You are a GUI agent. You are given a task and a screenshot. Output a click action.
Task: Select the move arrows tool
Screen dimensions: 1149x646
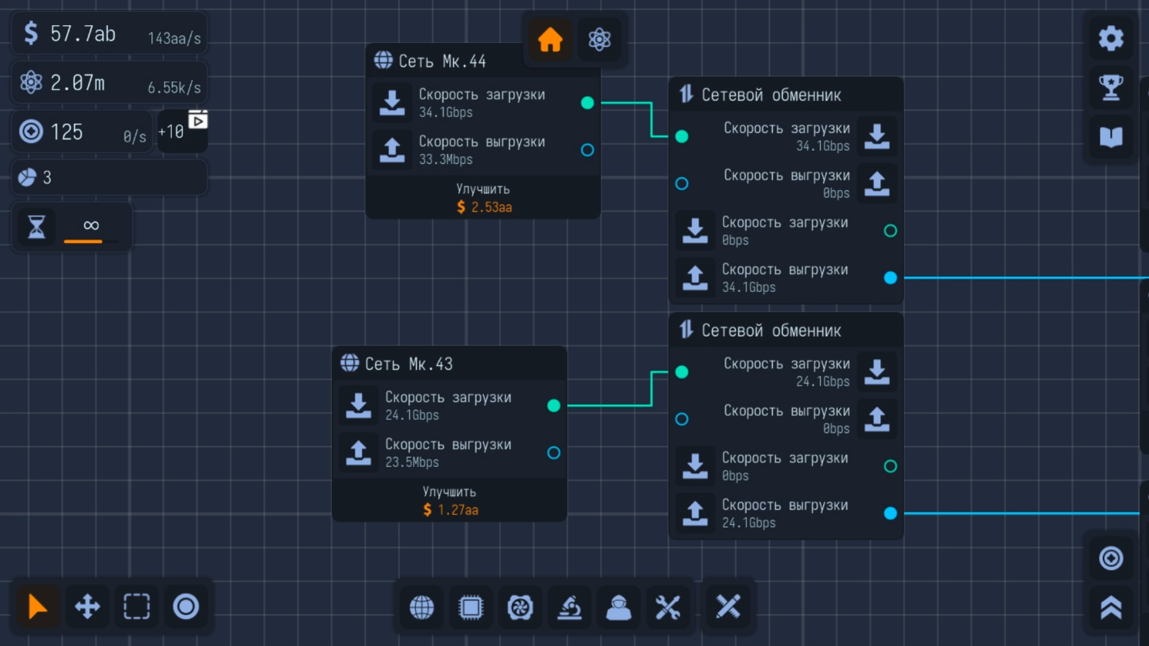[x=87, y=607]
